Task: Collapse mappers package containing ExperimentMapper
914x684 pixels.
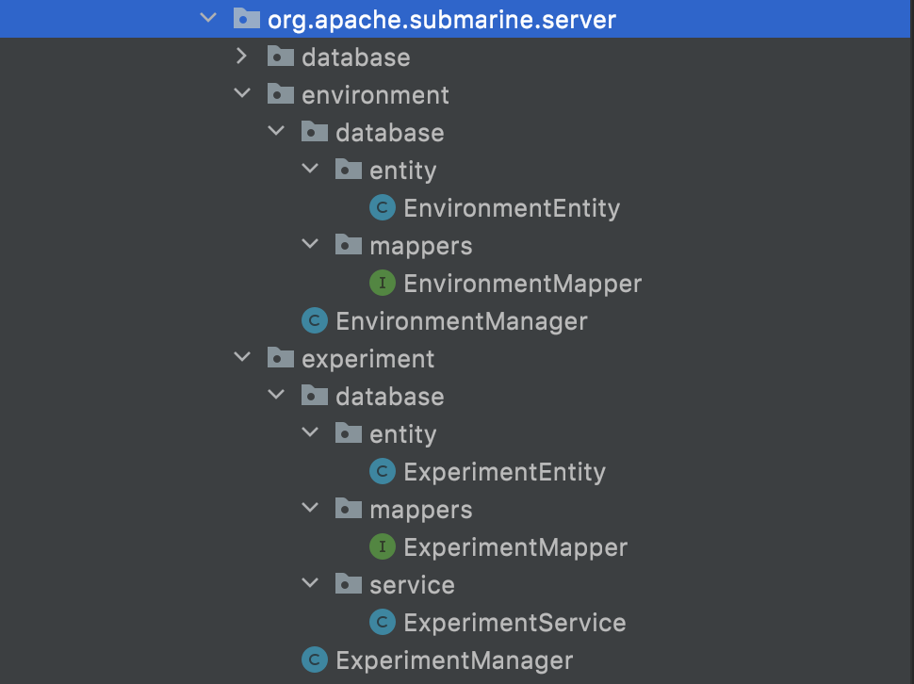Action: pyautogui.click(x=310, y=508)
